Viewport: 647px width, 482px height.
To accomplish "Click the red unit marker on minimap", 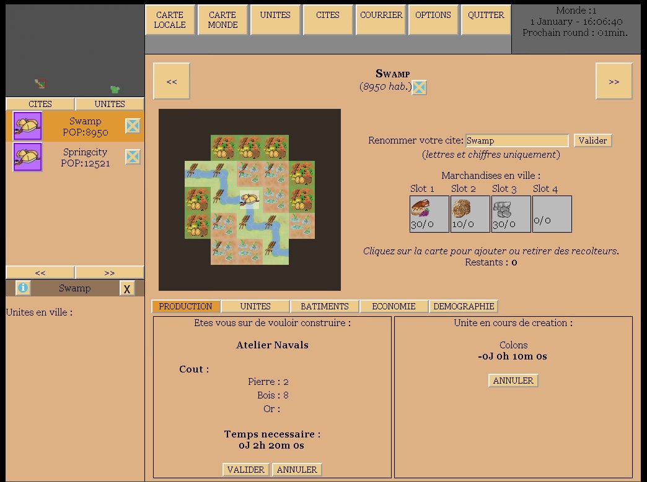I will click(x=40, y=84).
